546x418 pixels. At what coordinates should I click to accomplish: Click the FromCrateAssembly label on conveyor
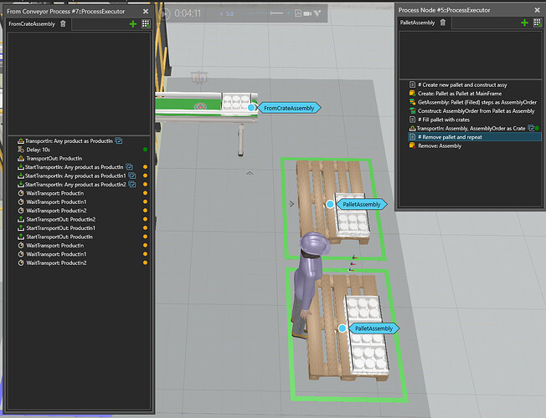(x=289, y=108)
